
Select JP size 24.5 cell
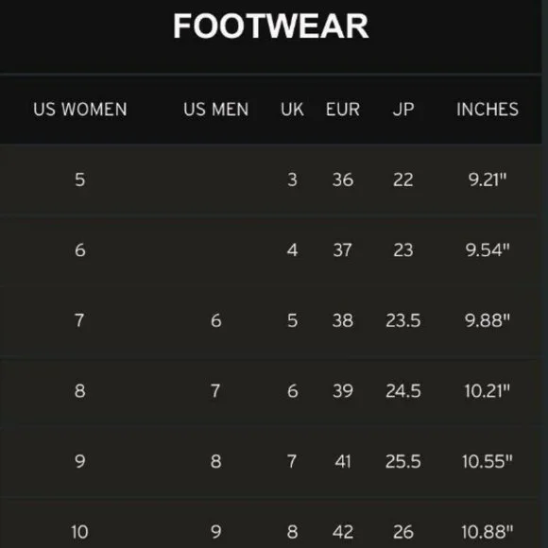403,391
